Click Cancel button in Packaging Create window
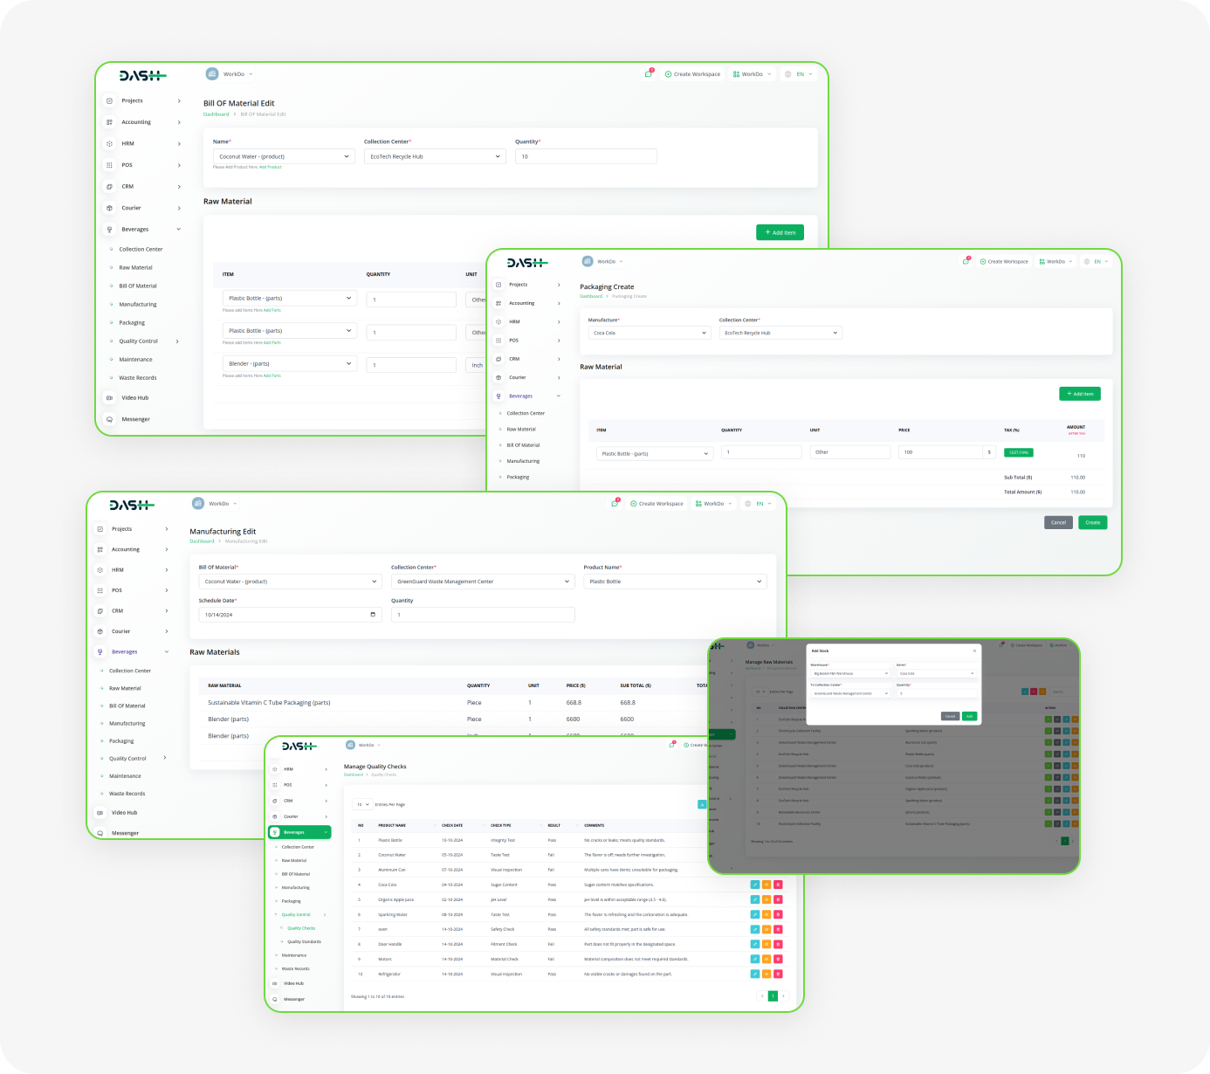The width and height of the screenshot is (1210, 1074). point(1058,522)
